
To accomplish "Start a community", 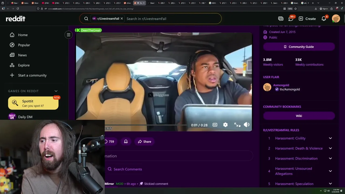I will pos(32,75).
